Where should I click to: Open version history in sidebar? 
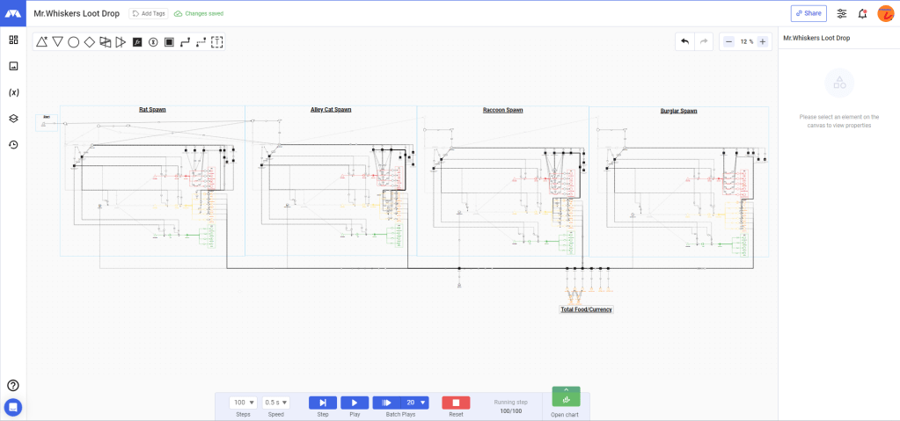13,145
